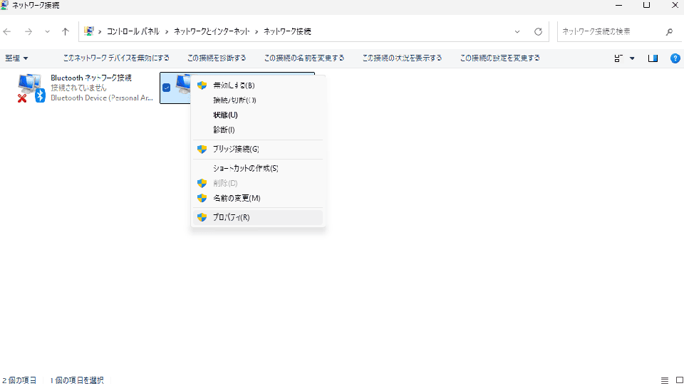Switch to large icons view in status bar
Image resolution: width=684 pixels, height=386 pixels.
click(x=679, y=380)
